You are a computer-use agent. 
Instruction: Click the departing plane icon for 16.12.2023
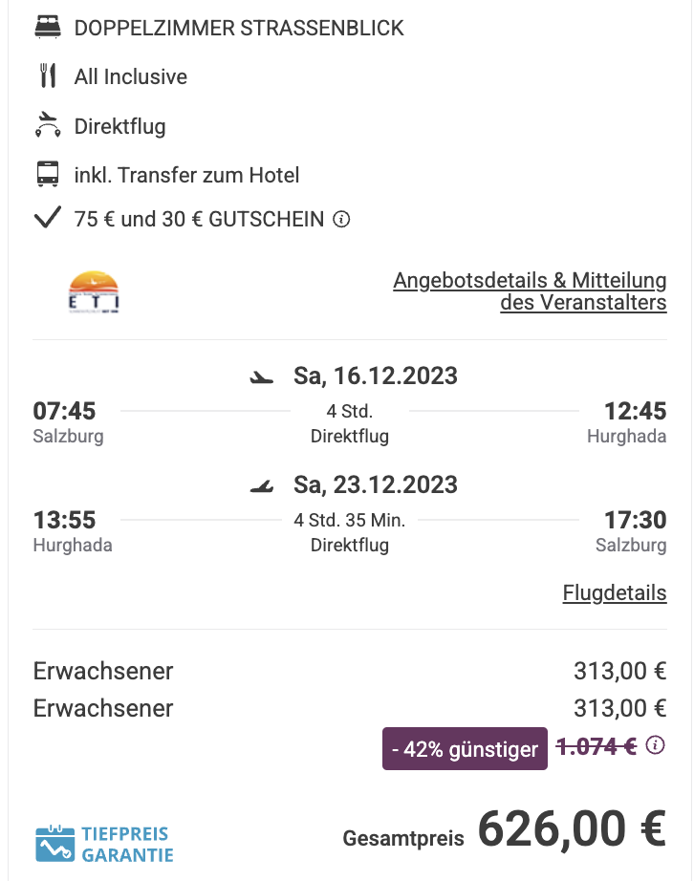(x=261, y=377)
